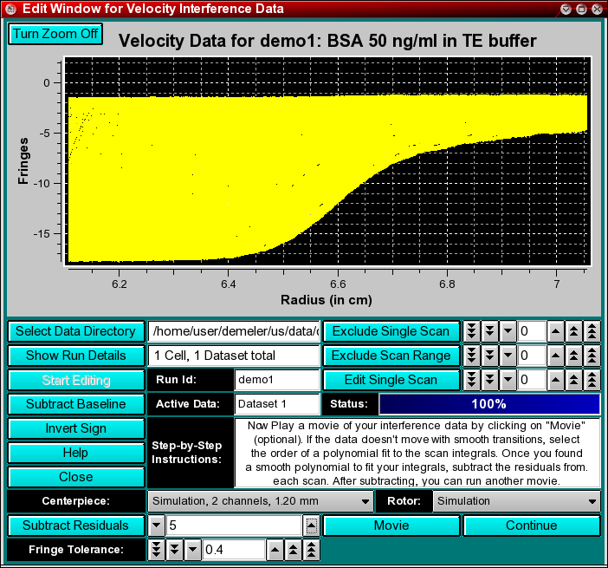Screen dimensions: 608x568
Task: Decrease polynomial order beside Subtract Residuals
Action: (157, 526)
